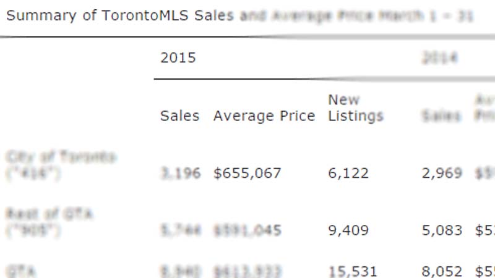
Task: Select the 6,122 new listings value
Action: pos(348,174)
